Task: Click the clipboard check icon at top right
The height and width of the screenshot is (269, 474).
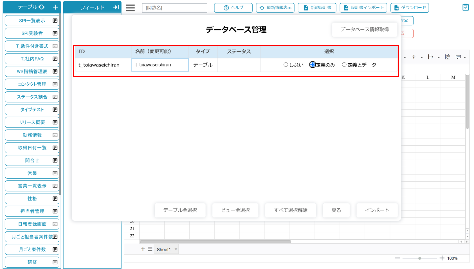Action: [x=466, y=7]
